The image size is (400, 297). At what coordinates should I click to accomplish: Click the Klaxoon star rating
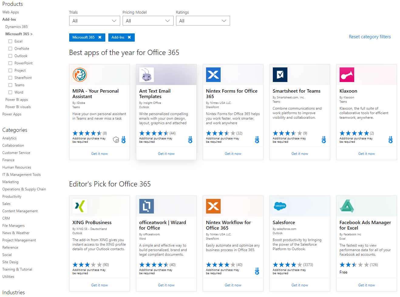coord(354,133)
